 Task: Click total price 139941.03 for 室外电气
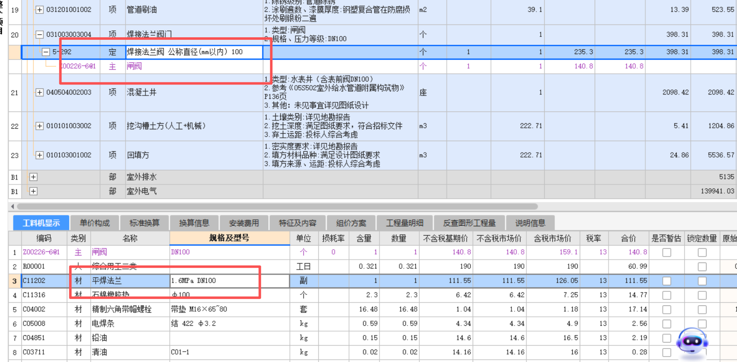tap(717, 191)
